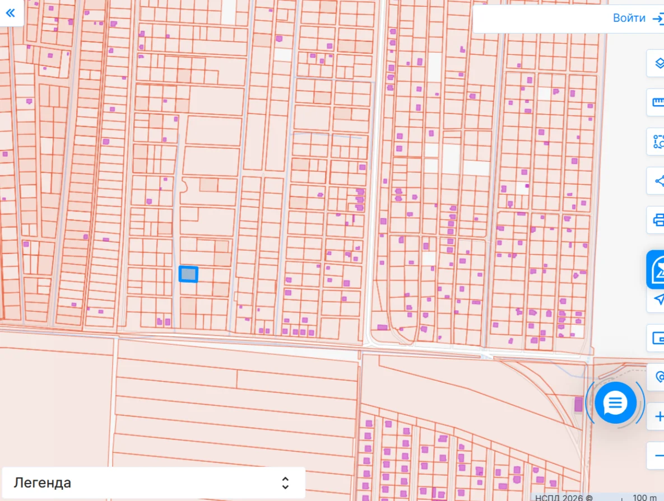
Task: Open the rectangle map overview tool
Action: pos(656,338)
